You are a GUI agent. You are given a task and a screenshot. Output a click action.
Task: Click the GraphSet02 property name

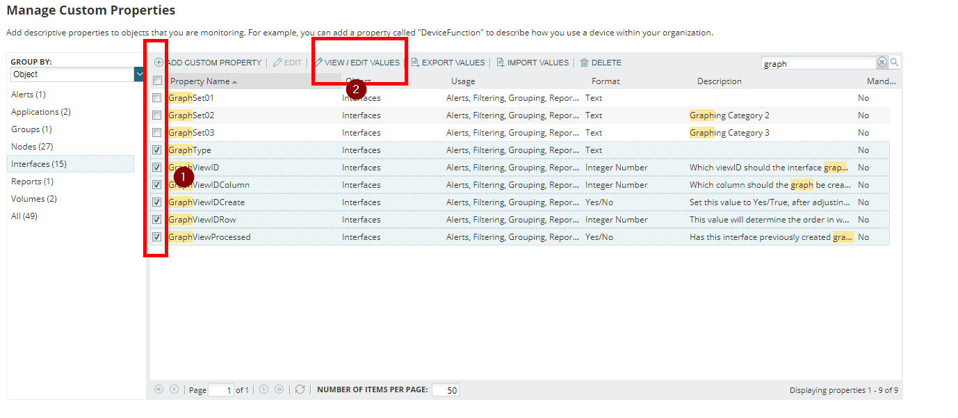[191, 115]
